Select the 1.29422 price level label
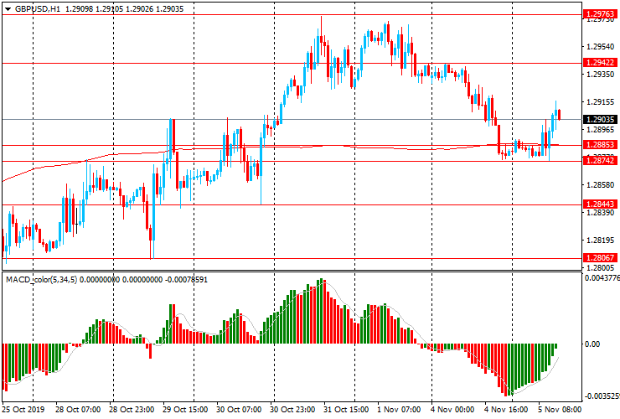 point(600,63)
